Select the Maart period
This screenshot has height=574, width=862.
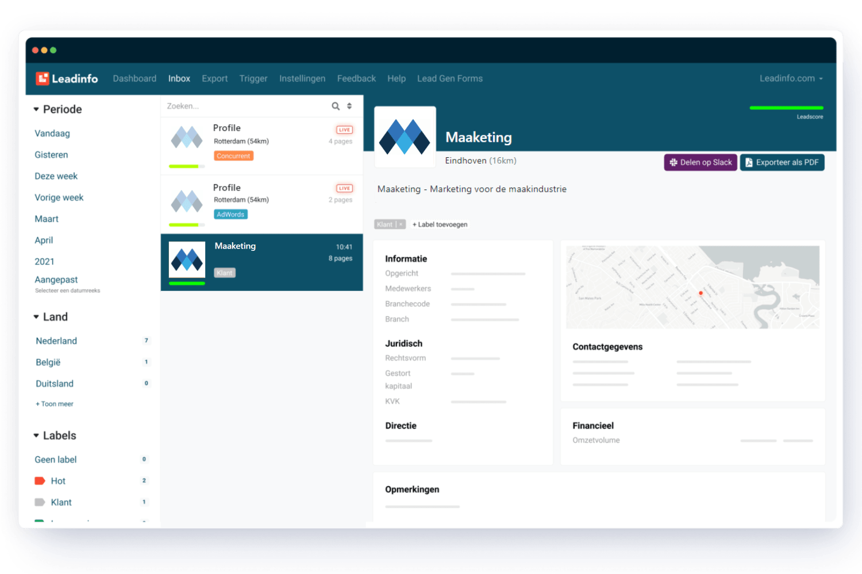point(47,219)
